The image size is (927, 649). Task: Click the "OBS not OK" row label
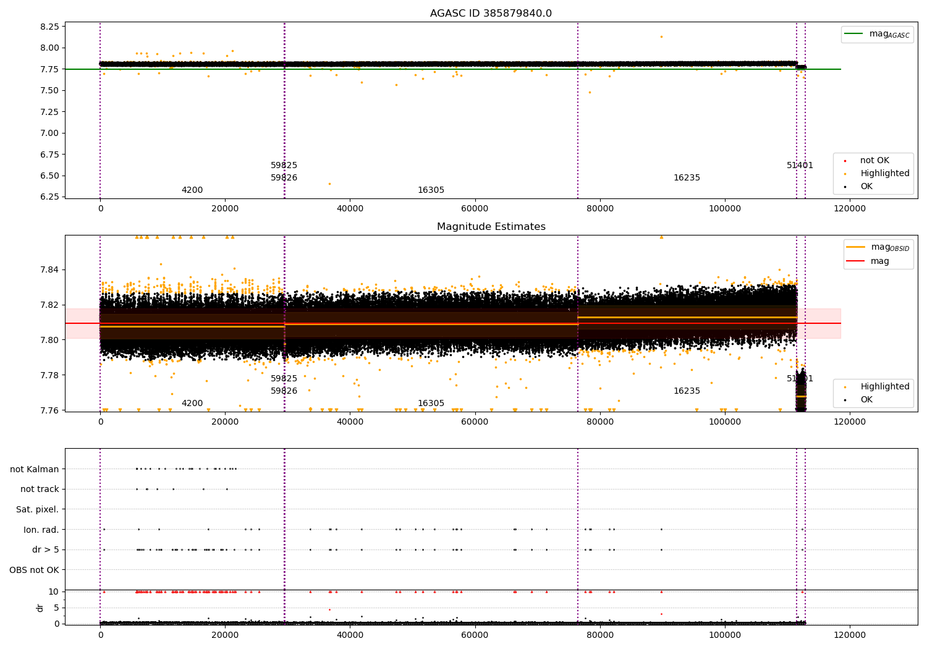point(34,570)
